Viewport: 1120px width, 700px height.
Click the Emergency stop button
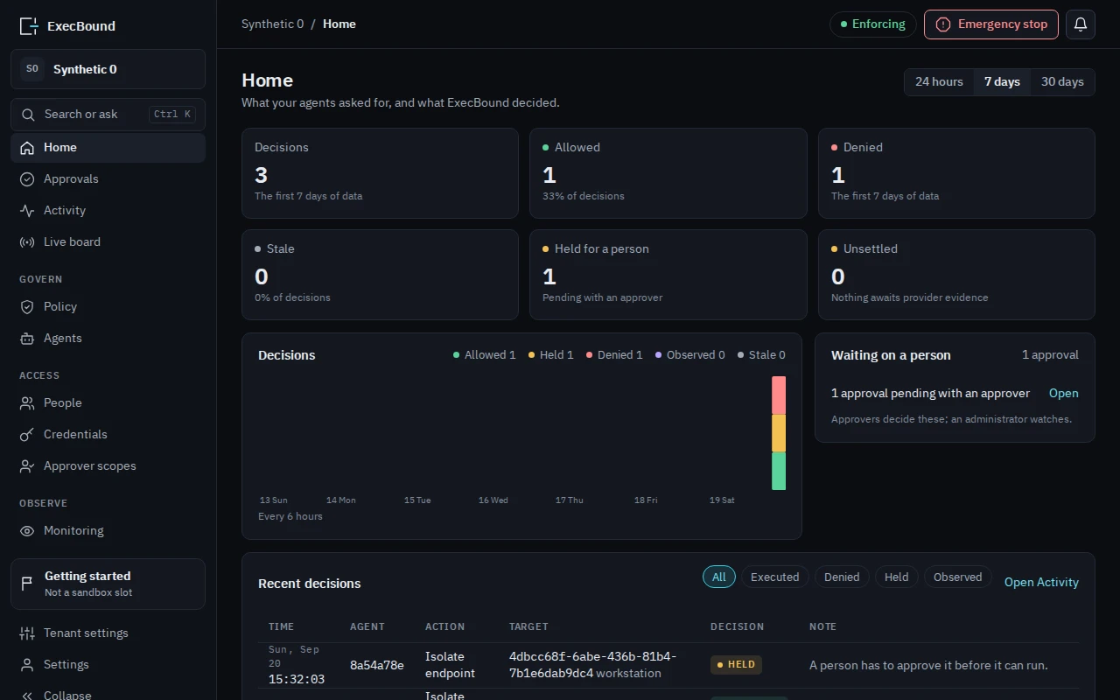point(991,24)
